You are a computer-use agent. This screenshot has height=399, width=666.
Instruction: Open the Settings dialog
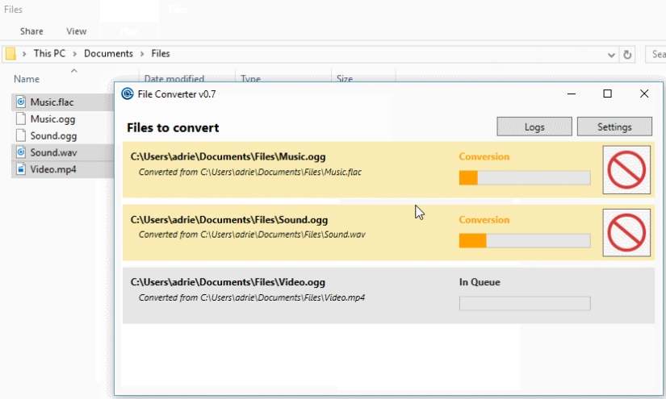614,127
